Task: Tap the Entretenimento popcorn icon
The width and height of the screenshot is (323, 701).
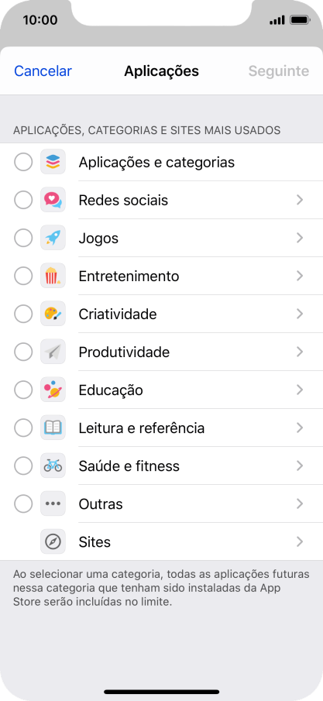Action: pyautogui.click(x=53, y=276)
